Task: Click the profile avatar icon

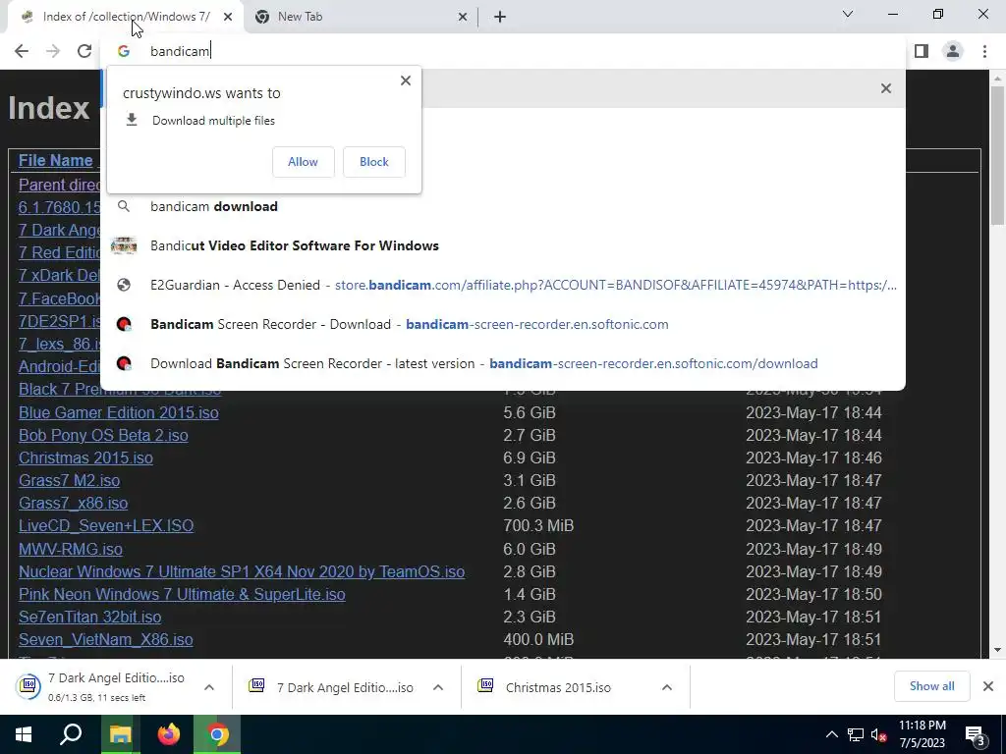Action: coord(953,51)
